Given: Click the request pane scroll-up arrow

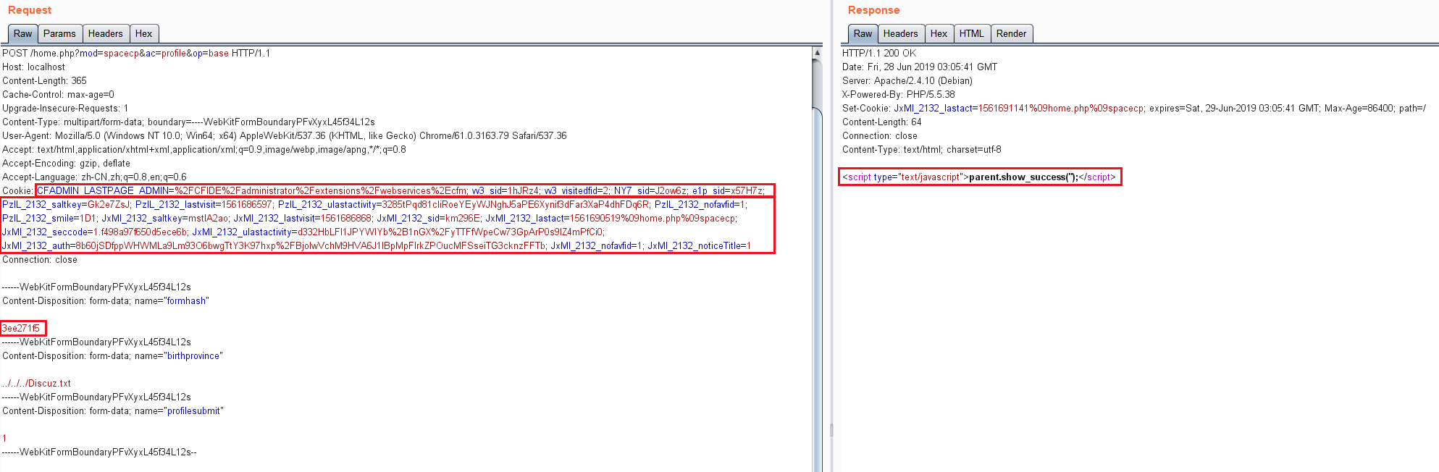Looking at the screenshot, I should 817,53.
